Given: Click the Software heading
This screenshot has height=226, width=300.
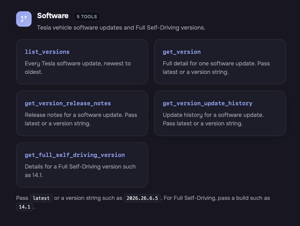Looking at the screenshot, I should tap(53, 16).
